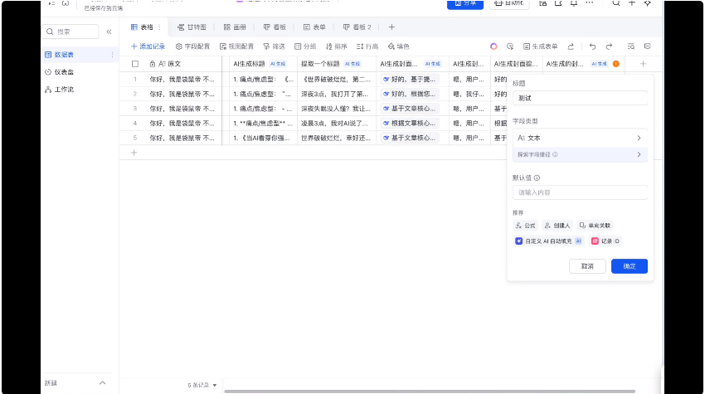Click the 取消 cancel button

(x=587, y=266)
